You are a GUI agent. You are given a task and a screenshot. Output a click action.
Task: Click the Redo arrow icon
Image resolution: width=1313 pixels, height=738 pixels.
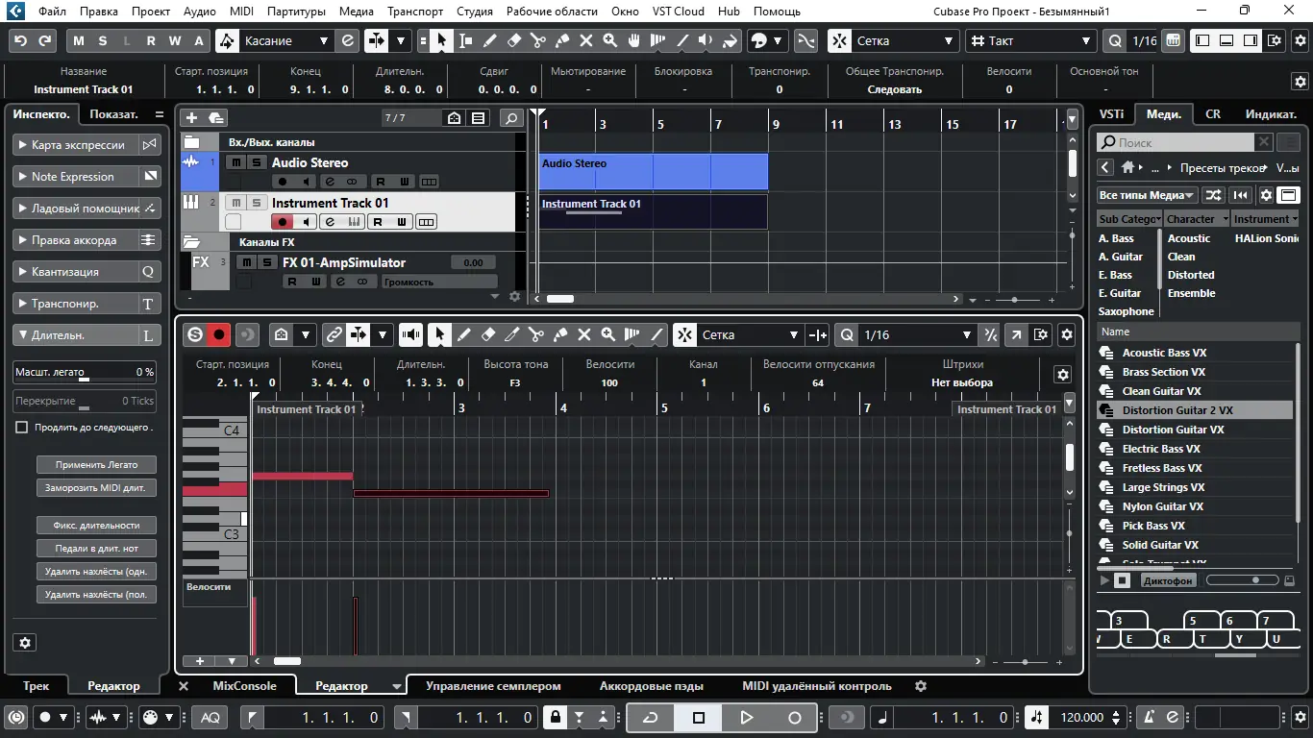[x=45, y=41]
